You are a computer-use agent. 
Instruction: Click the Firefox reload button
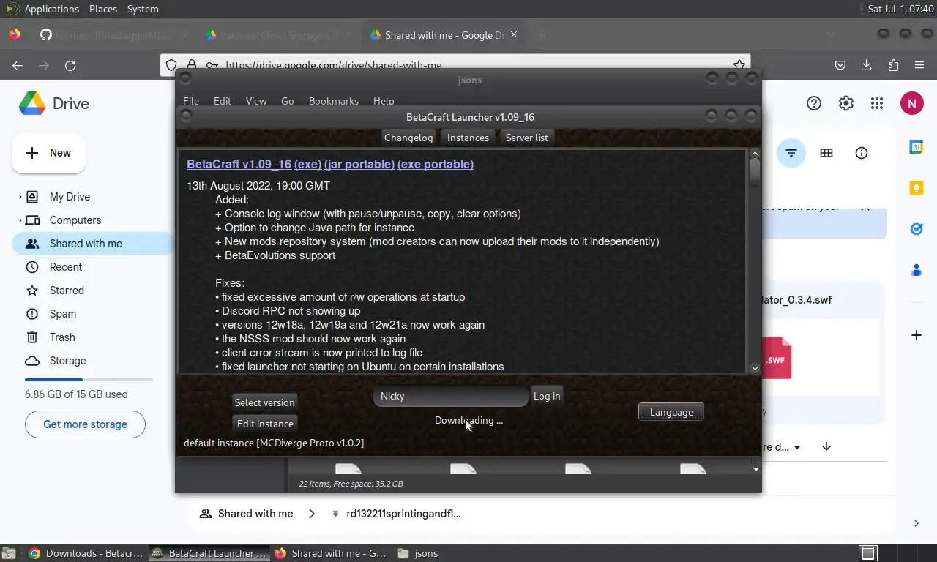pyautogui.click(x=70, y=65)
